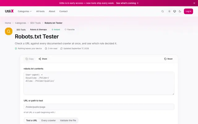Viewport: 198px width, 124px height.
Task: Click the Robots.txt Tester breadcrumb
Action: click(54, 23)
